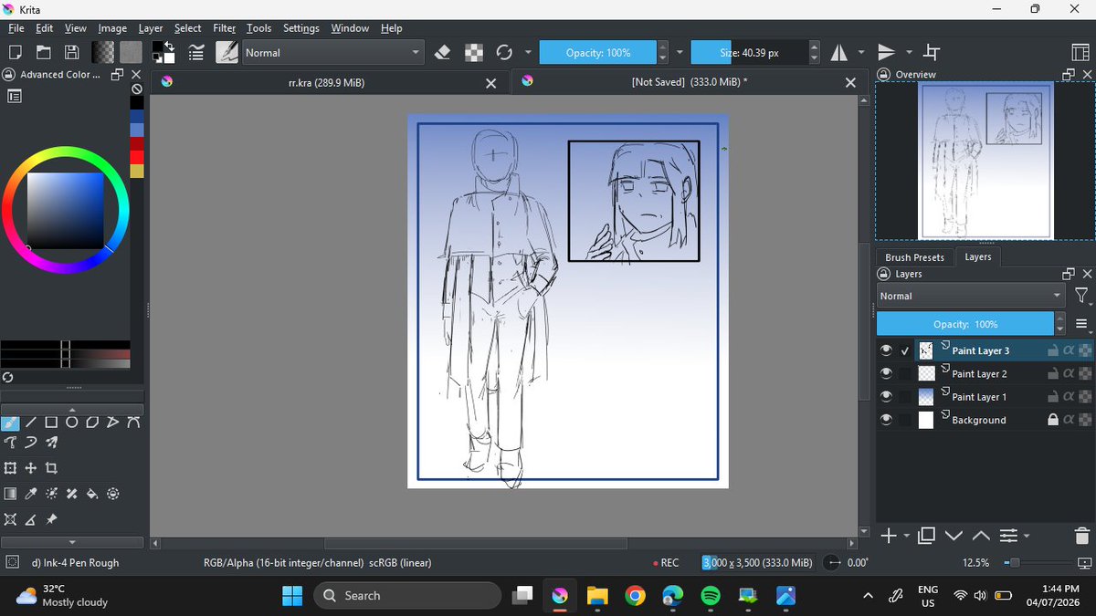Open the Settings menu
1096x616 pixels.
pos(300,28)
